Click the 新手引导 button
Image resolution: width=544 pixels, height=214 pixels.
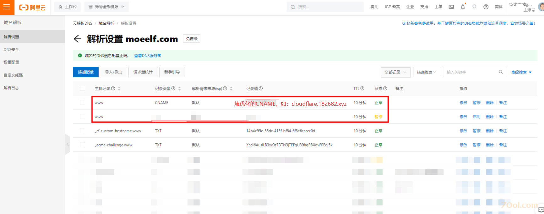[172, 72]
